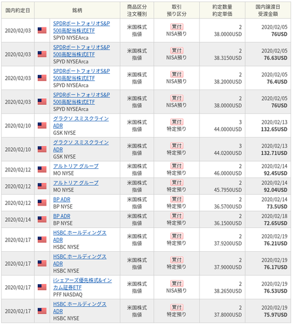Click the execution price 44.0200USD
The height and width of the screenshot is (325, 293).
pyautogui.click(x=228, y=153)
